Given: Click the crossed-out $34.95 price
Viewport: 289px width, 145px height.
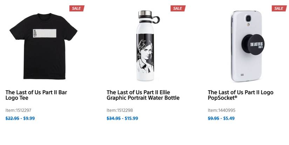Looking at the screenshot, I should tap(114, 118).
